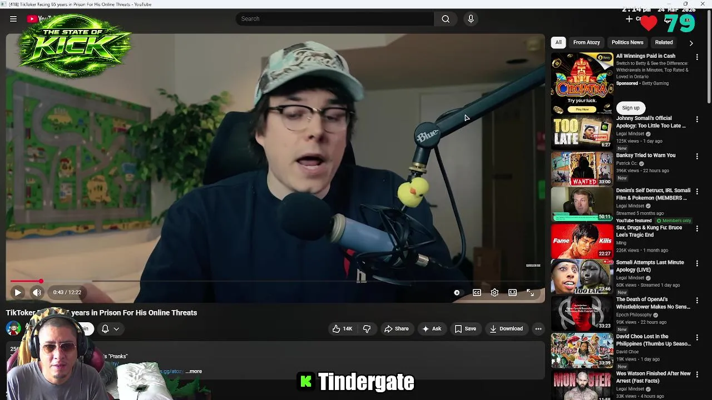Image resolution: width=712 pixels, height=400 pixels.
Task: Open options for Somali Last Minute Apology
Action: coord(696,263)
